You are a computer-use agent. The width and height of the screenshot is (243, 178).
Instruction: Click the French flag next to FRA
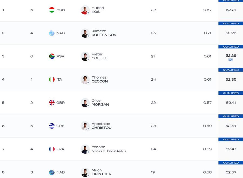(x=51, y=149)
